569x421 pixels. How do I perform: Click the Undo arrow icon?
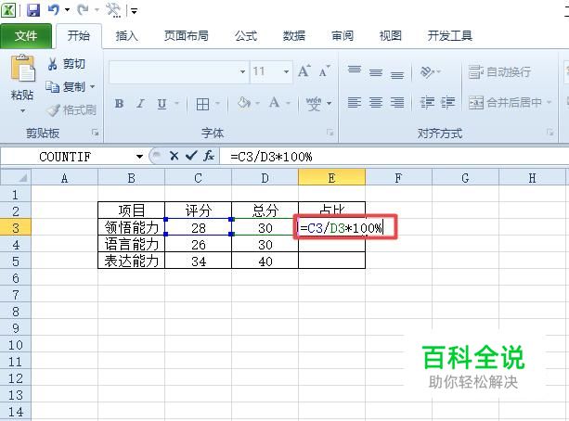pyautogui.click(x=53, y=10)
